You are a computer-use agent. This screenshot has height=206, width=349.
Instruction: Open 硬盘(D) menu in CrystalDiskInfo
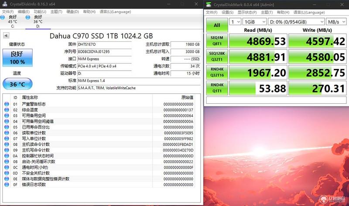(x=72, y=12)
